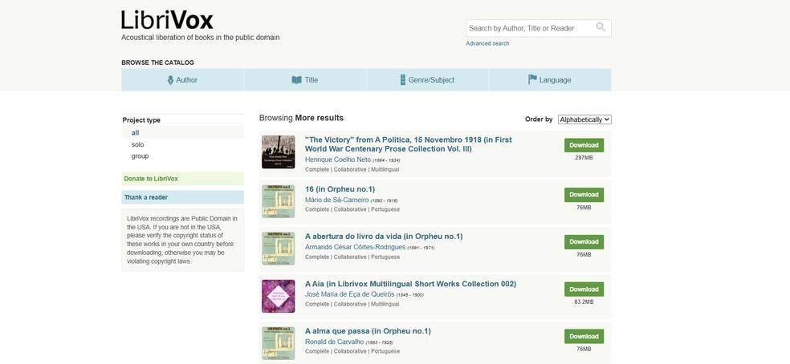Click the Genre/Subject tab icon
790x364 pixels.
coord(402,80)
